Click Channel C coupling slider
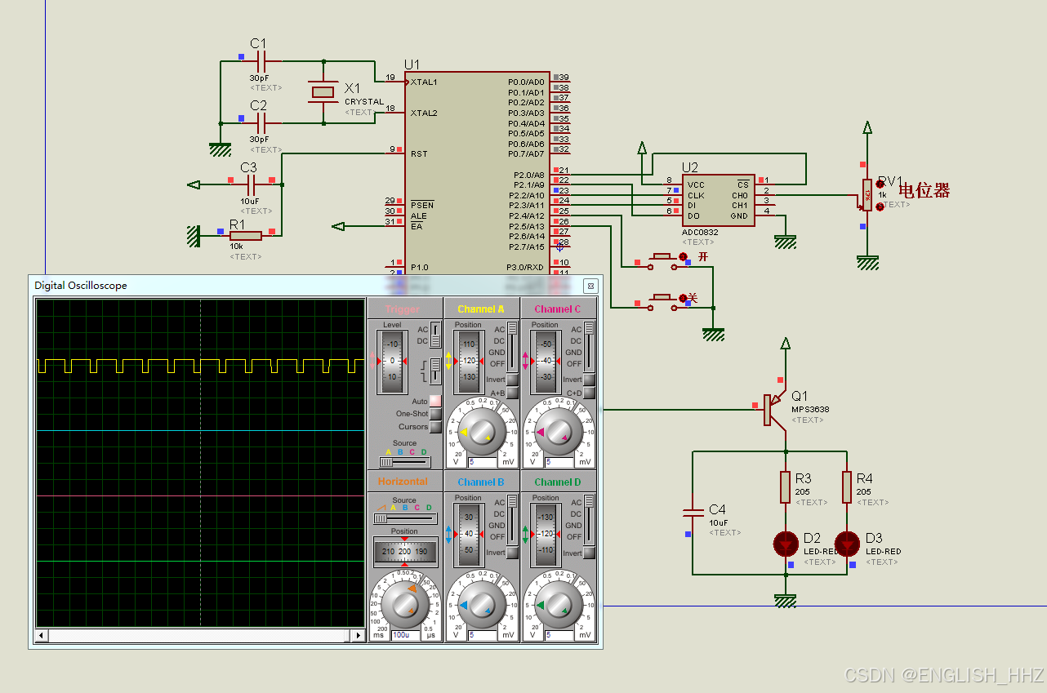The image size is (1047, 693). tap(589, 346)
